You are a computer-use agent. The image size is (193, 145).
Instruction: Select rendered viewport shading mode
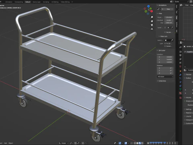[142, 143]
